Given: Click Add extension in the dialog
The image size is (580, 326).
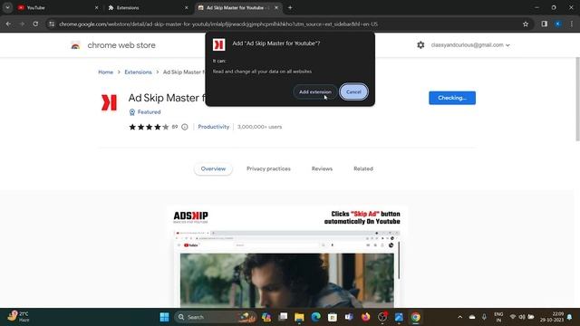Looking at the screenshot, I should (x=315, y=91).
